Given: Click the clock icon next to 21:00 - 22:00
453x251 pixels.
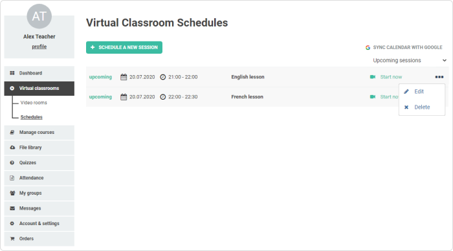Looking at the screenshot, I should (x=163, y=77).
